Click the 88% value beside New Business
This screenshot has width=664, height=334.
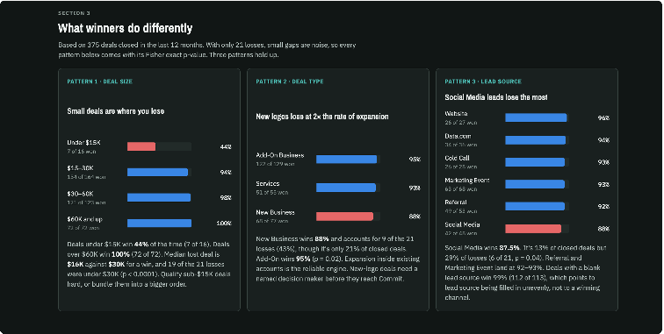pos(415,216)
